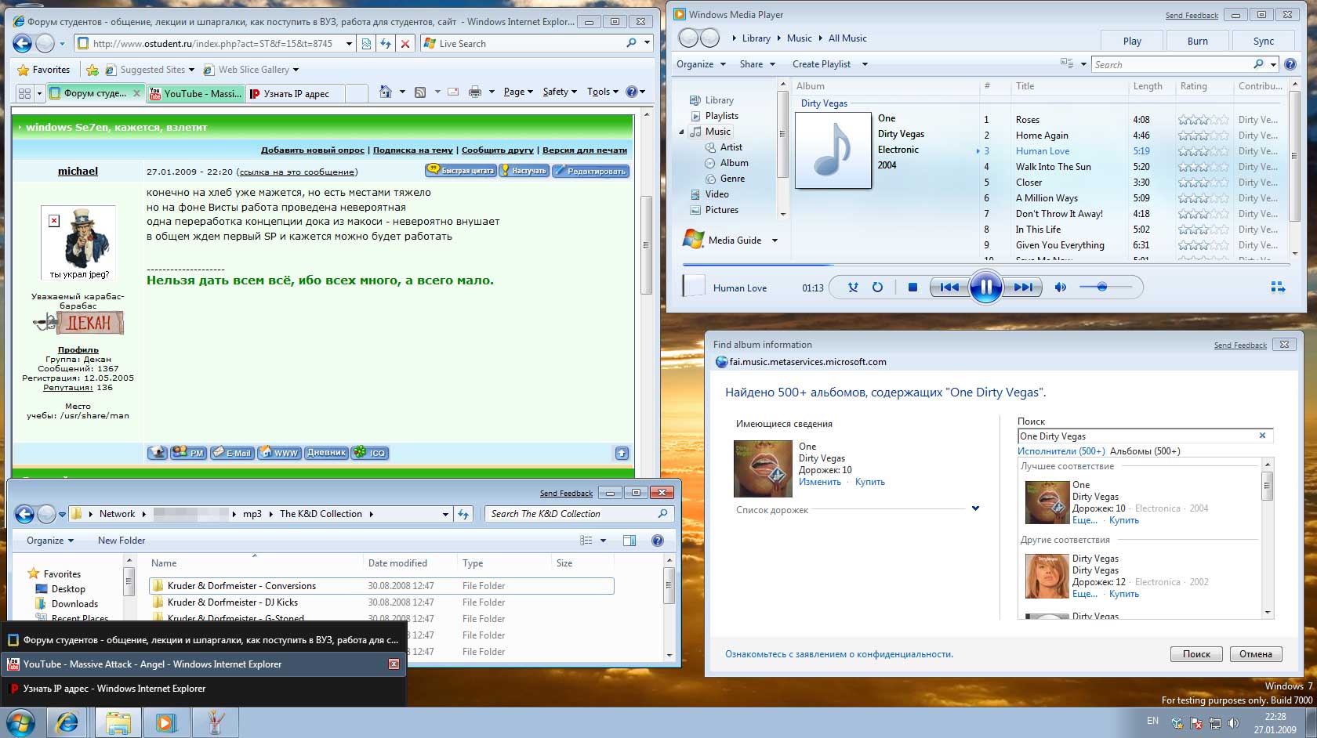
Task: Click Поиск button in Find album dialog
Action: (x=1196, y=654)
